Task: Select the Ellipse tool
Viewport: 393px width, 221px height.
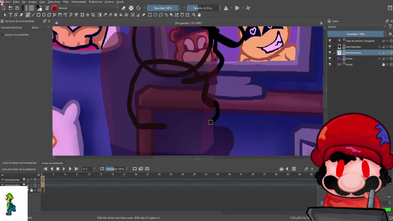Action: [x=44, y=15]
